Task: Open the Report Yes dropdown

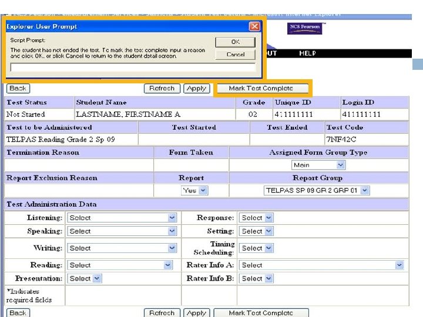Action: 194,191
